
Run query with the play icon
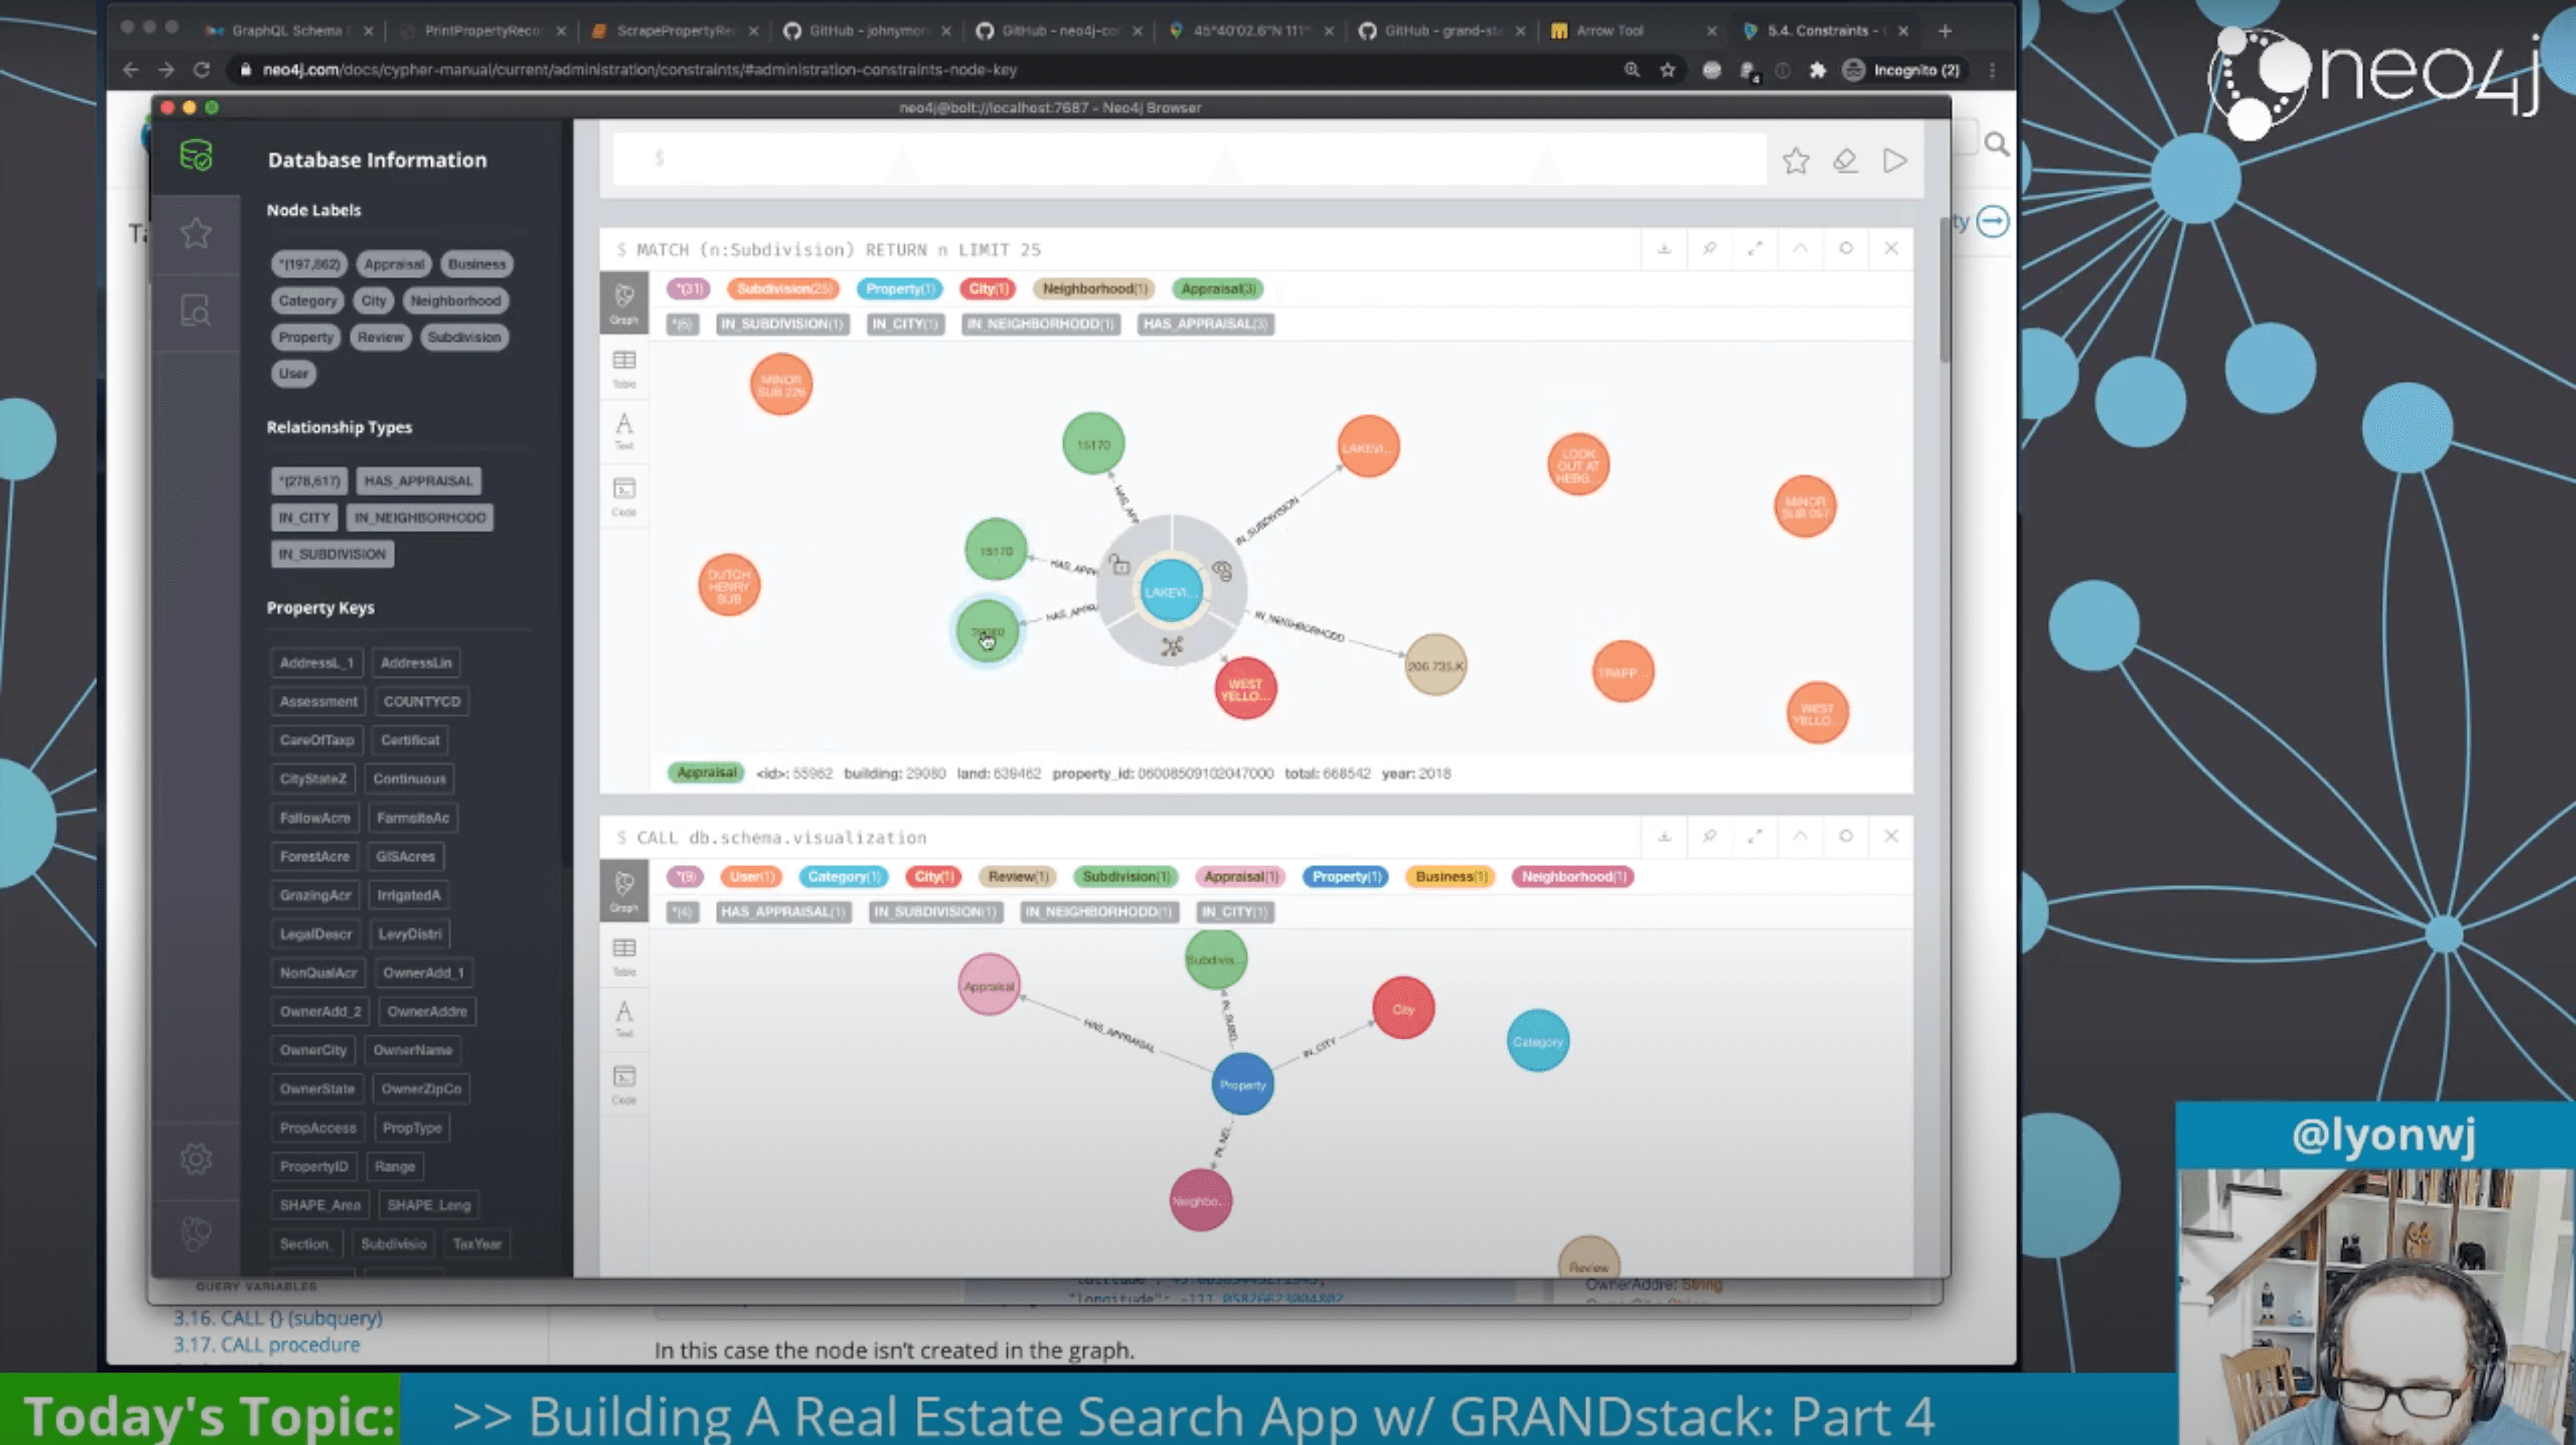point(1894,160)
